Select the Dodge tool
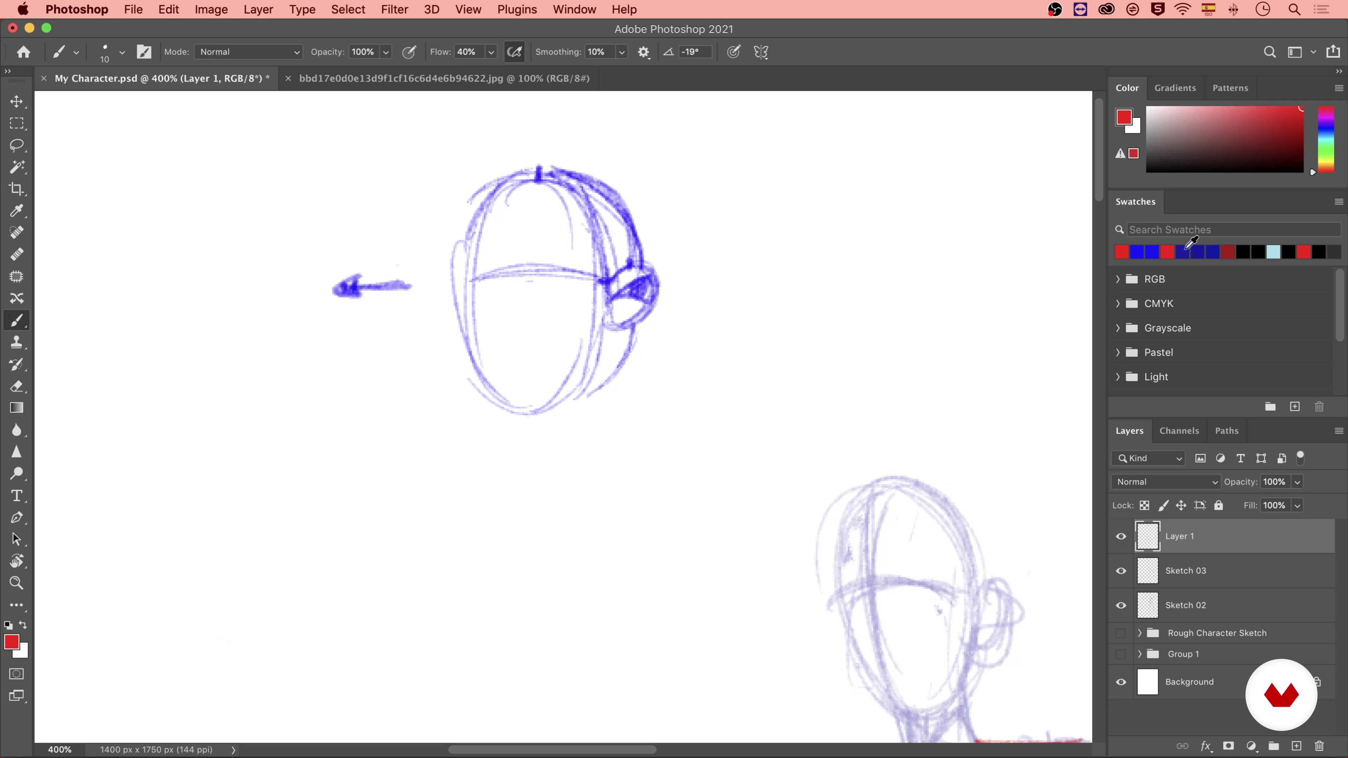This screenshot has height=758, width=1348. [17, 473]
